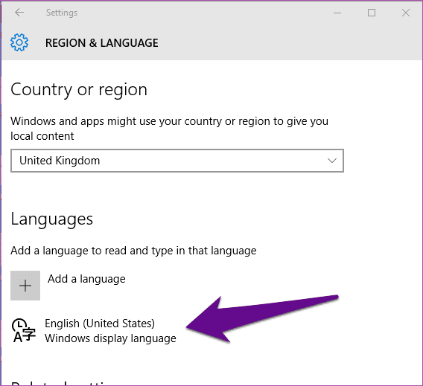Click Add a language to read description
The image size is (423, 386).
133,251
